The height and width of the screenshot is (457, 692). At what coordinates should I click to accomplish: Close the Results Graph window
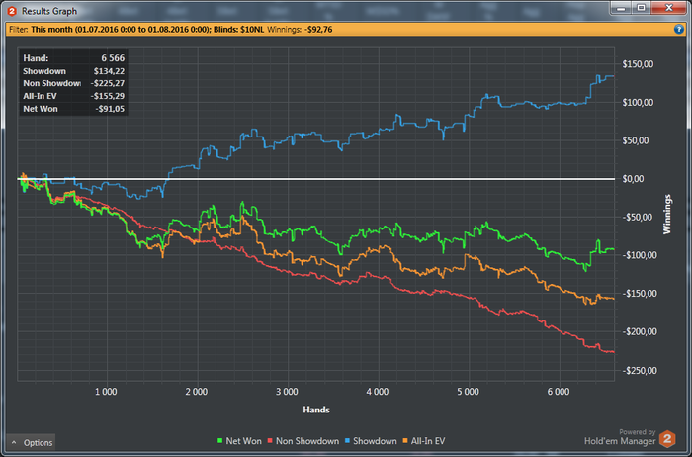pos(668,8)
